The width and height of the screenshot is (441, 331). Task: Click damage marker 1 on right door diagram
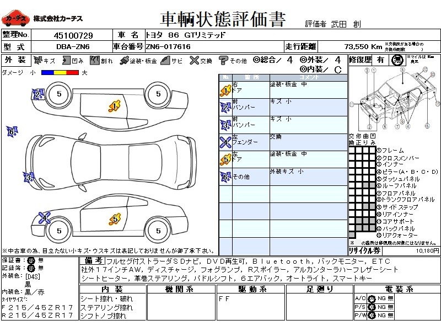coord(115,106)
